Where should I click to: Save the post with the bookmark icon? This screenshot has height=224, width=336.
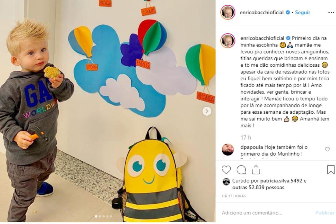331,170
